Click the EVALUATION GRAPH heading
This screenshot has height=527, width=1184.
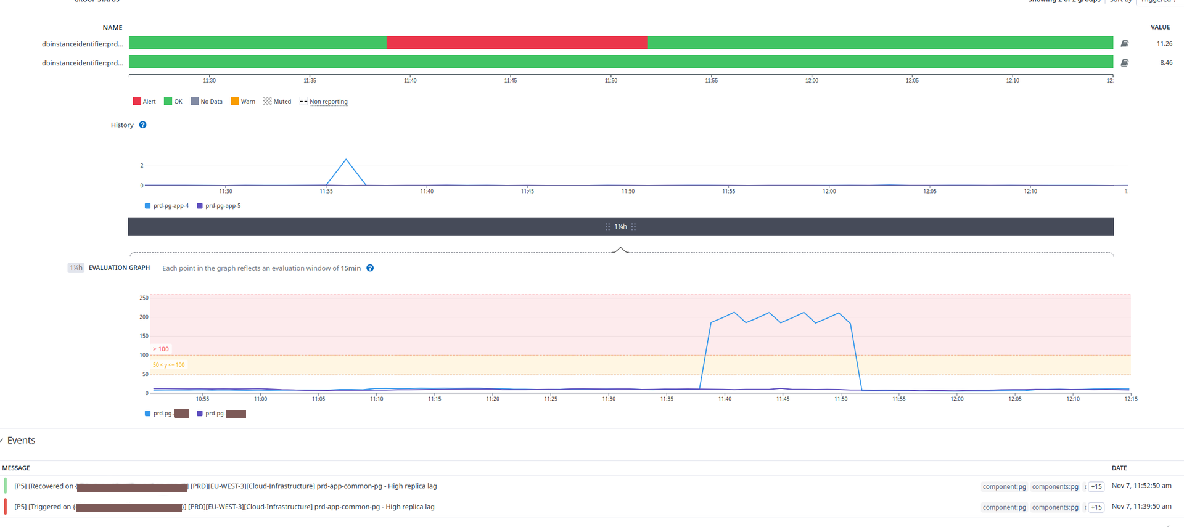point(119,268)
